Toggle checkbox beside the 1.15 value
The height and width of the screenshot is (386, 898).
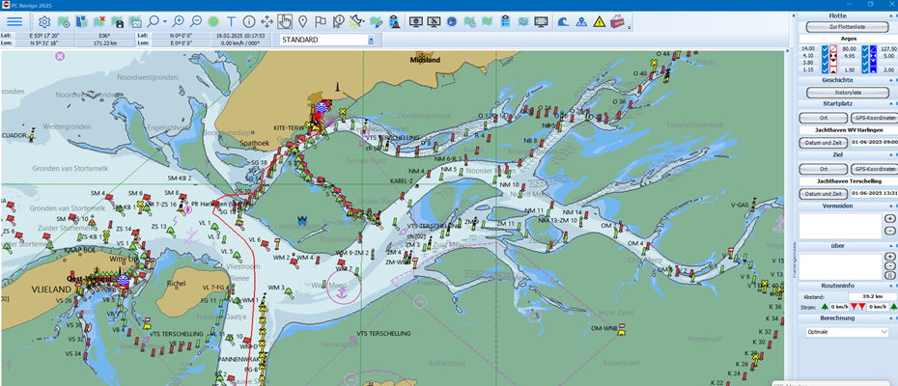click(x=825, y=69)
